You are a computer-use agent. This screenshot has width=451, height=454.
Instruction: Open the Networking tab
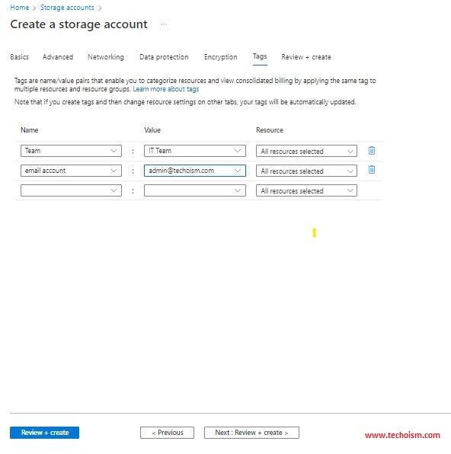point(106,57)
